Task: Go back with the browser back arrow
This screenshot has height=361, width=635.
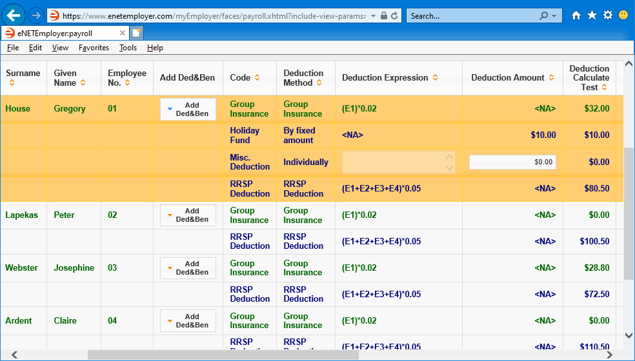Action: click(x=14, y=15)
